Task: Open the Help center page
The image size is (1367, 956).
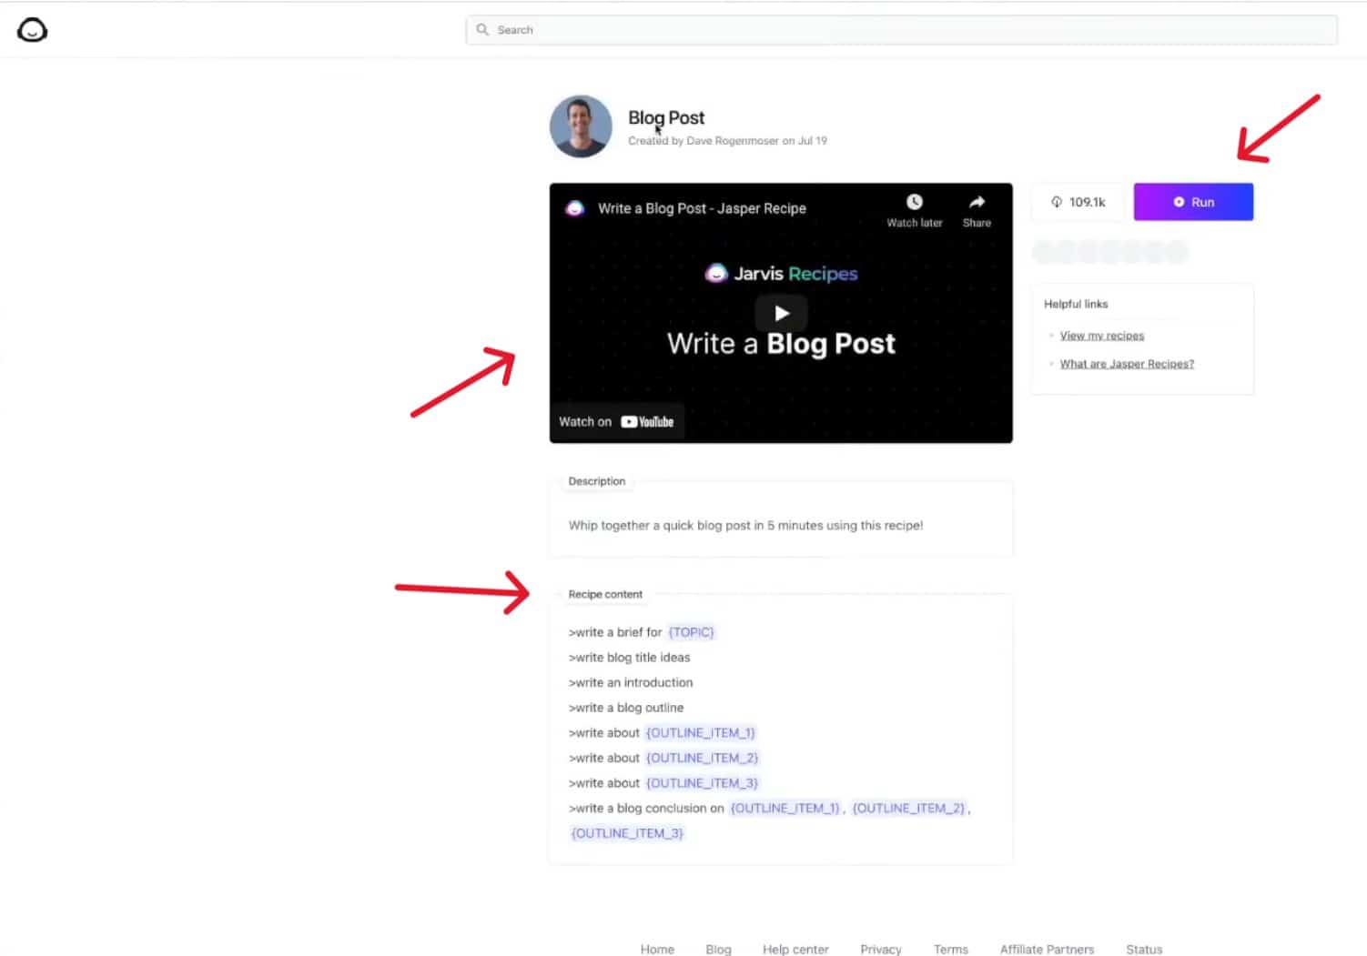Action: [x=795, y=949]
